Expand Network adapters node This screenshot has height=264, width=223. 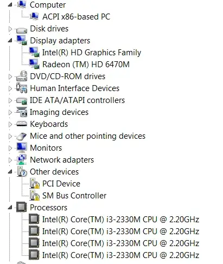10,160
